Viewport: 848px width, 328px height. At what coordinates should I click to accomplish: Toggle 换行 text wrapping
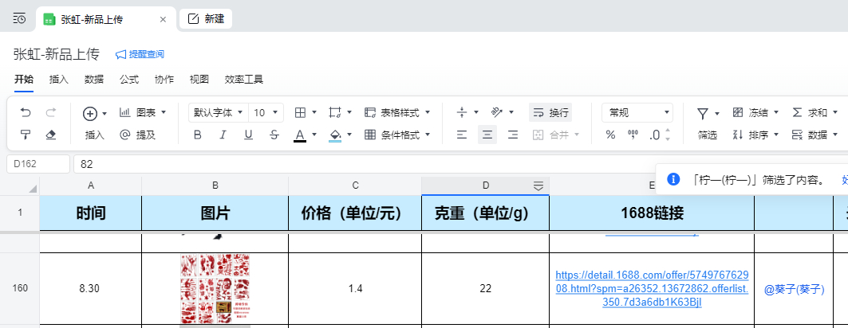[550, 113]
